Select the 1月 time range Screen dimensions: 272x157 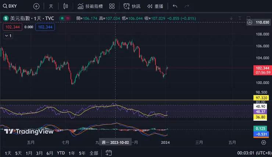point(29,153)
